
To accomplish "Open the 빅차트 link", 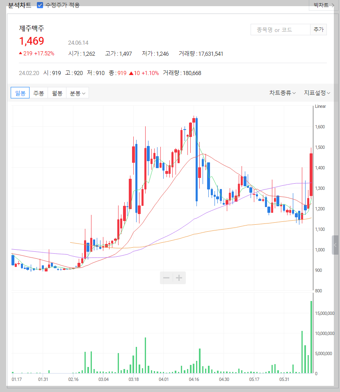I will (324, 5).
